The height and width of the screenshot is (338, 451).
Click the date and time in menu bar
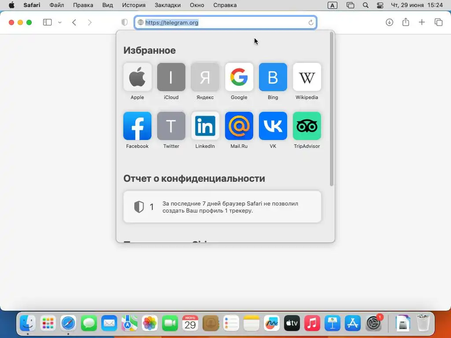[x=417, y=5]
